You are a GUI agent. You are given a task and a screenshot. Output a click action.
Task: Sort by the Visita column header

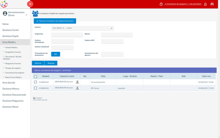click(x=103, y=76)
